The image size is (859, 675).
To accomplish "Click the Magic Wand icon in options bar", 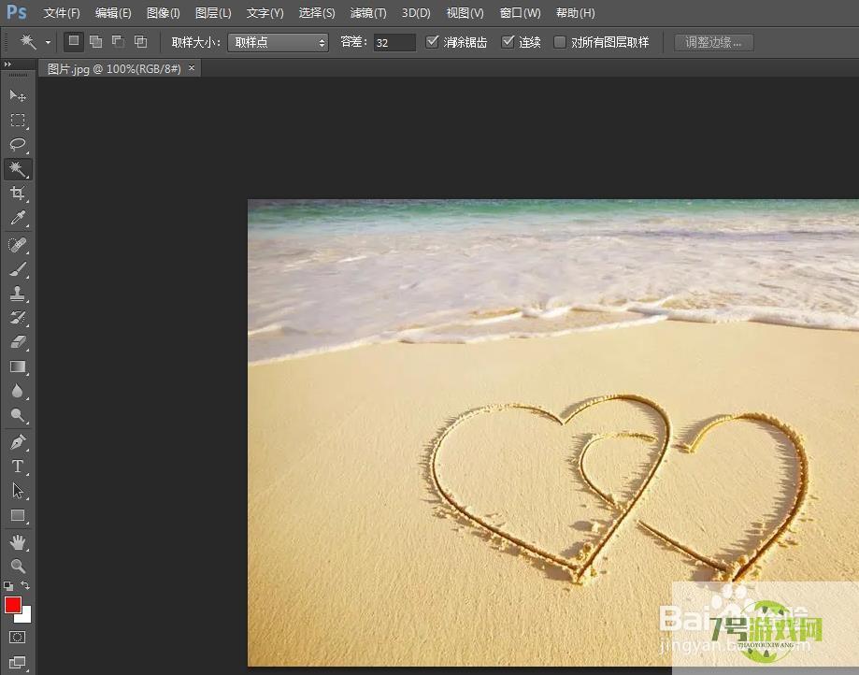I will point(27,41).
